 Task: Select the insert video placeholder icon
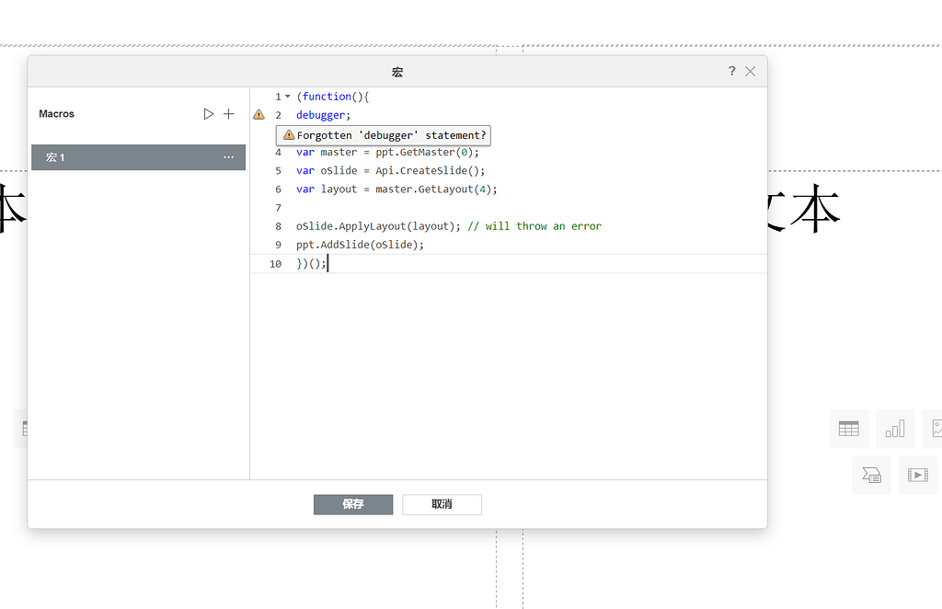[x=917, y=475]
